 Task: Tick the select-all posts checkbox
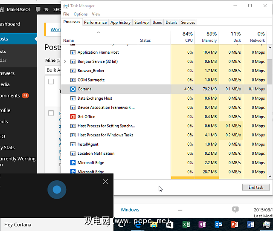[x=51, y=81]
